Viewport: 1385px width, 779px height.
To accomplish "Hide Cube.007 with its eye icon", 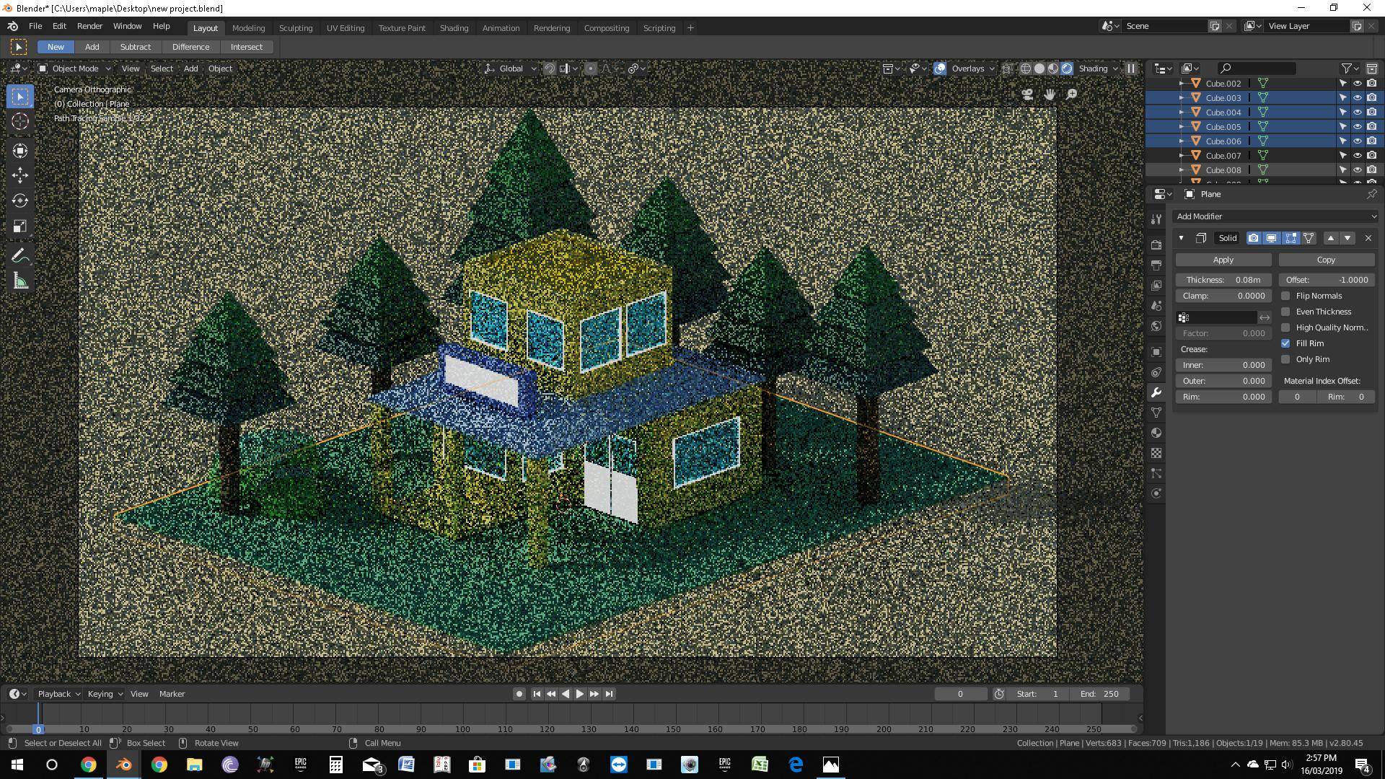I will (1357, 156).
